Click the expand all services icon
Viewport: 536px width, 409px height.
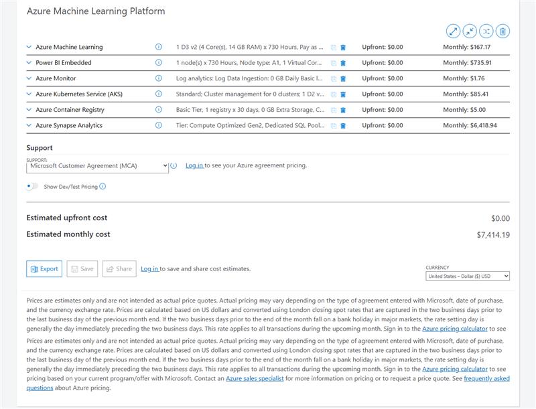[454, 31]
